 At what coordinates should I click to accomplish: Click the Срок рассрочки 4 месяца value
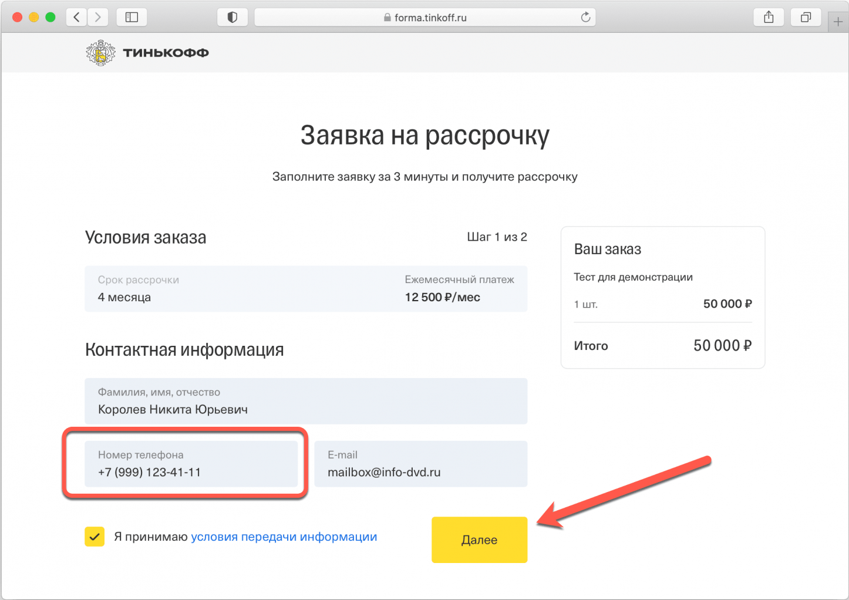(x=124, y=297)
